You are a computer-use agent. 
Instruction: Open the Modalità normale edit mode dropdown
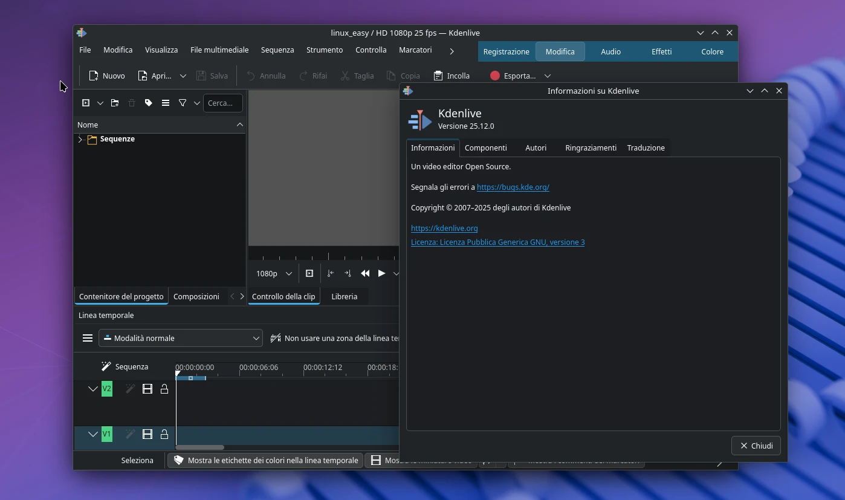(x=181, y=338)
